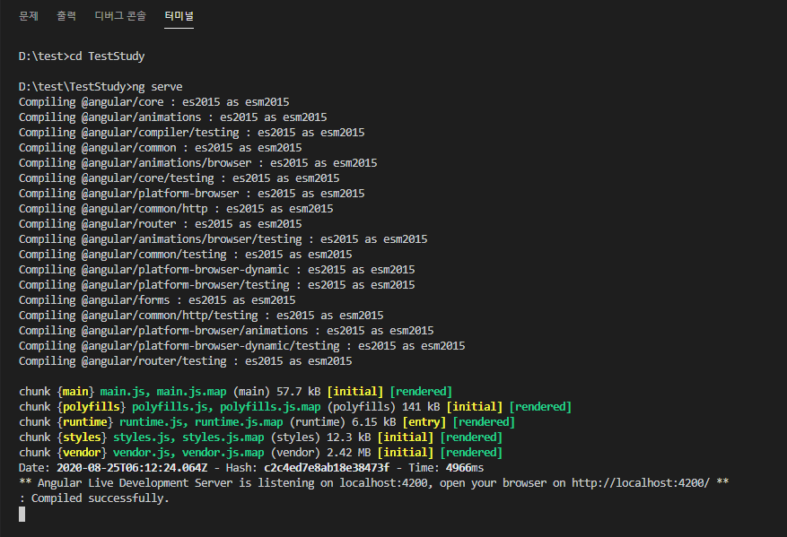Screen dimensions: 787x537
Task: Click the '@angular/platform-browser/animations' line
Action: point(226,331)
